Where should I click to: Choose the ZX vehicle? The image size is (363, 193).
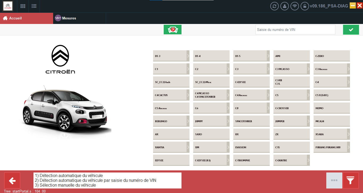tap(292, 134)
